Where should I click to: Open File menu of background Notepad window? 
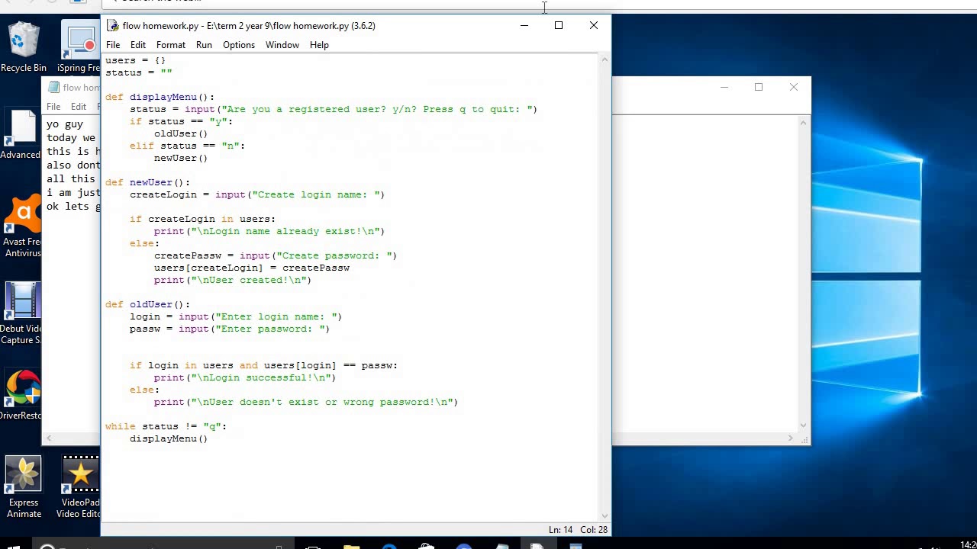pos(53,107)
